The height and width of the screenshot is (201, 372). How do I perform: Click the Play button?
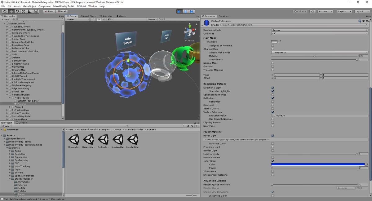(x=179, y=11)
